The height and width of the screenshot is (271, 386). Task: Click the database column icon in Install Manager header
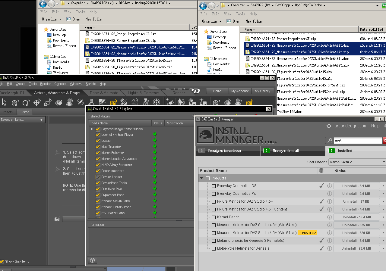tap(321, 170)
